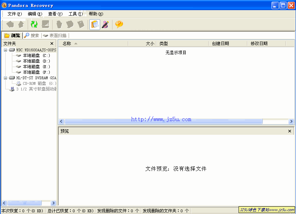Select the HL-DT-ST DVDRAM GSA device
This screenshot has width=296, height=214.
pyautogui.click(x=36, y=78)
